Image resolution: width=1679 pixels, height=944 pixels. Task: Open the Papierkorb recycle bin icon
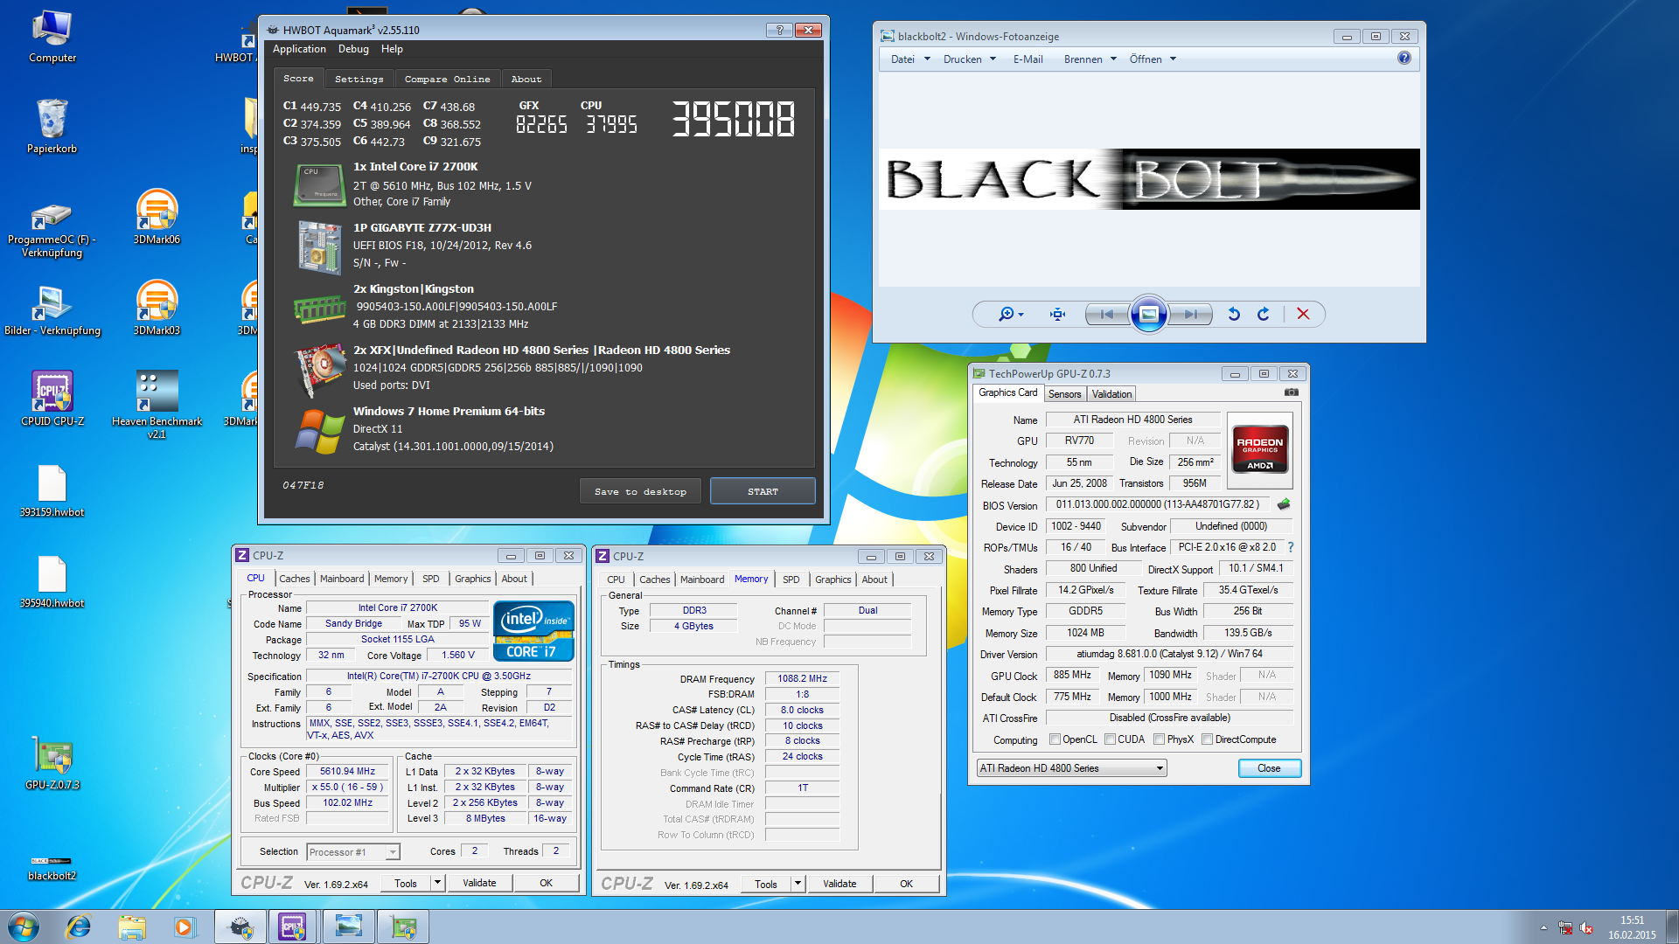[x=52, y=127]
